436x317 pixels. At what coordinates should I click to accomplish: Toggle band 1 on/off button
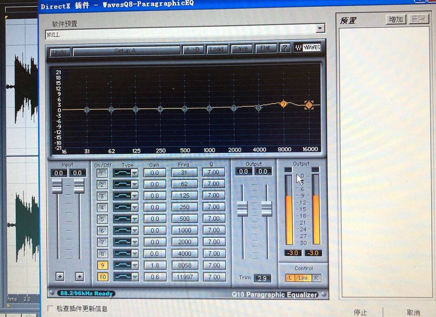coord(102,173)
